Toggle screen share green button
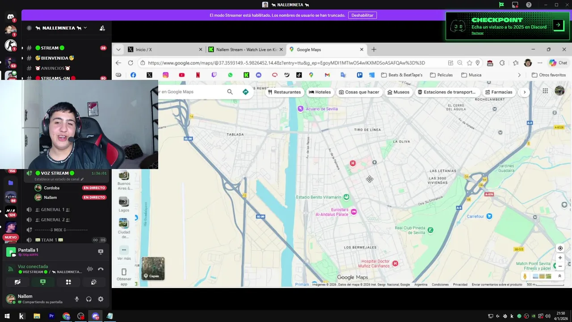This screenshot has width=572, height=322. coord(43,282)
